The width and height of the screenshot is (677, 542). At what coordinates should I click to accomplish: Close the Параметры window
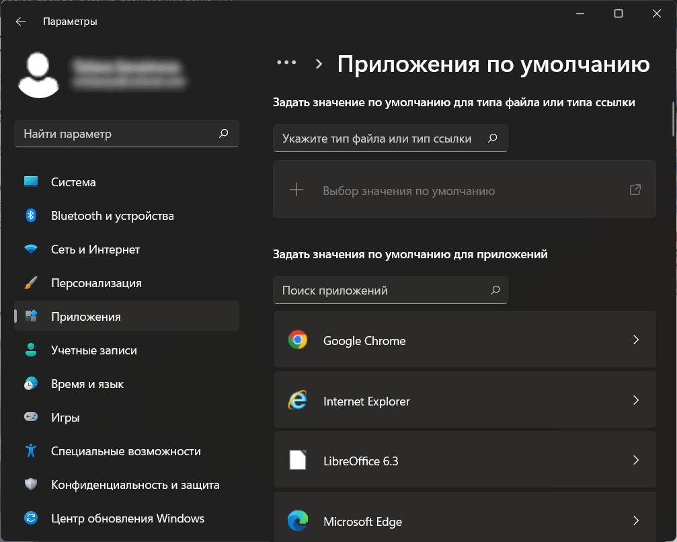[x=657, y=14]
